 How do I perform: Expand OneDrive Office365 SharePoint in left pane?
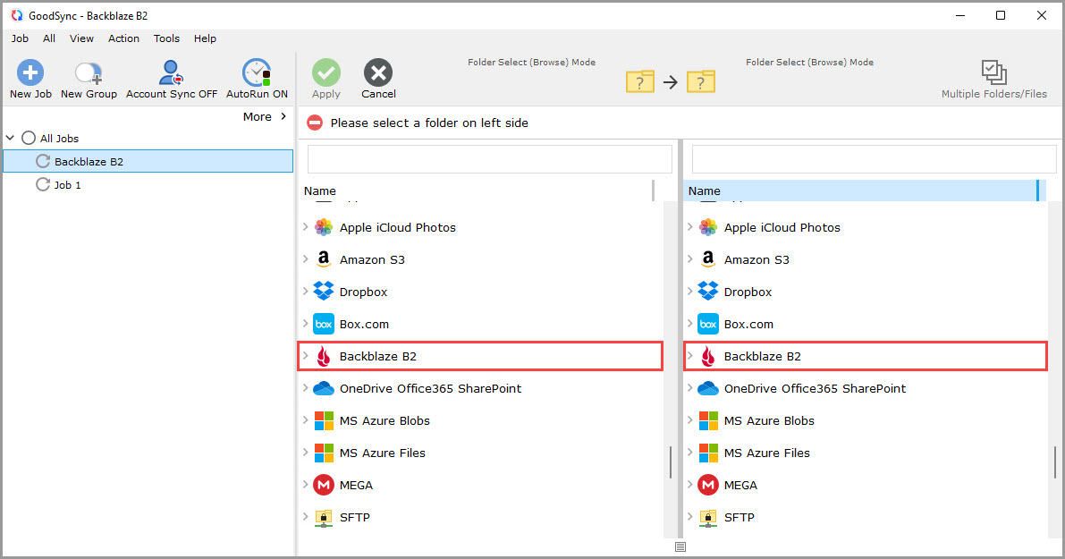coord(306,388)
